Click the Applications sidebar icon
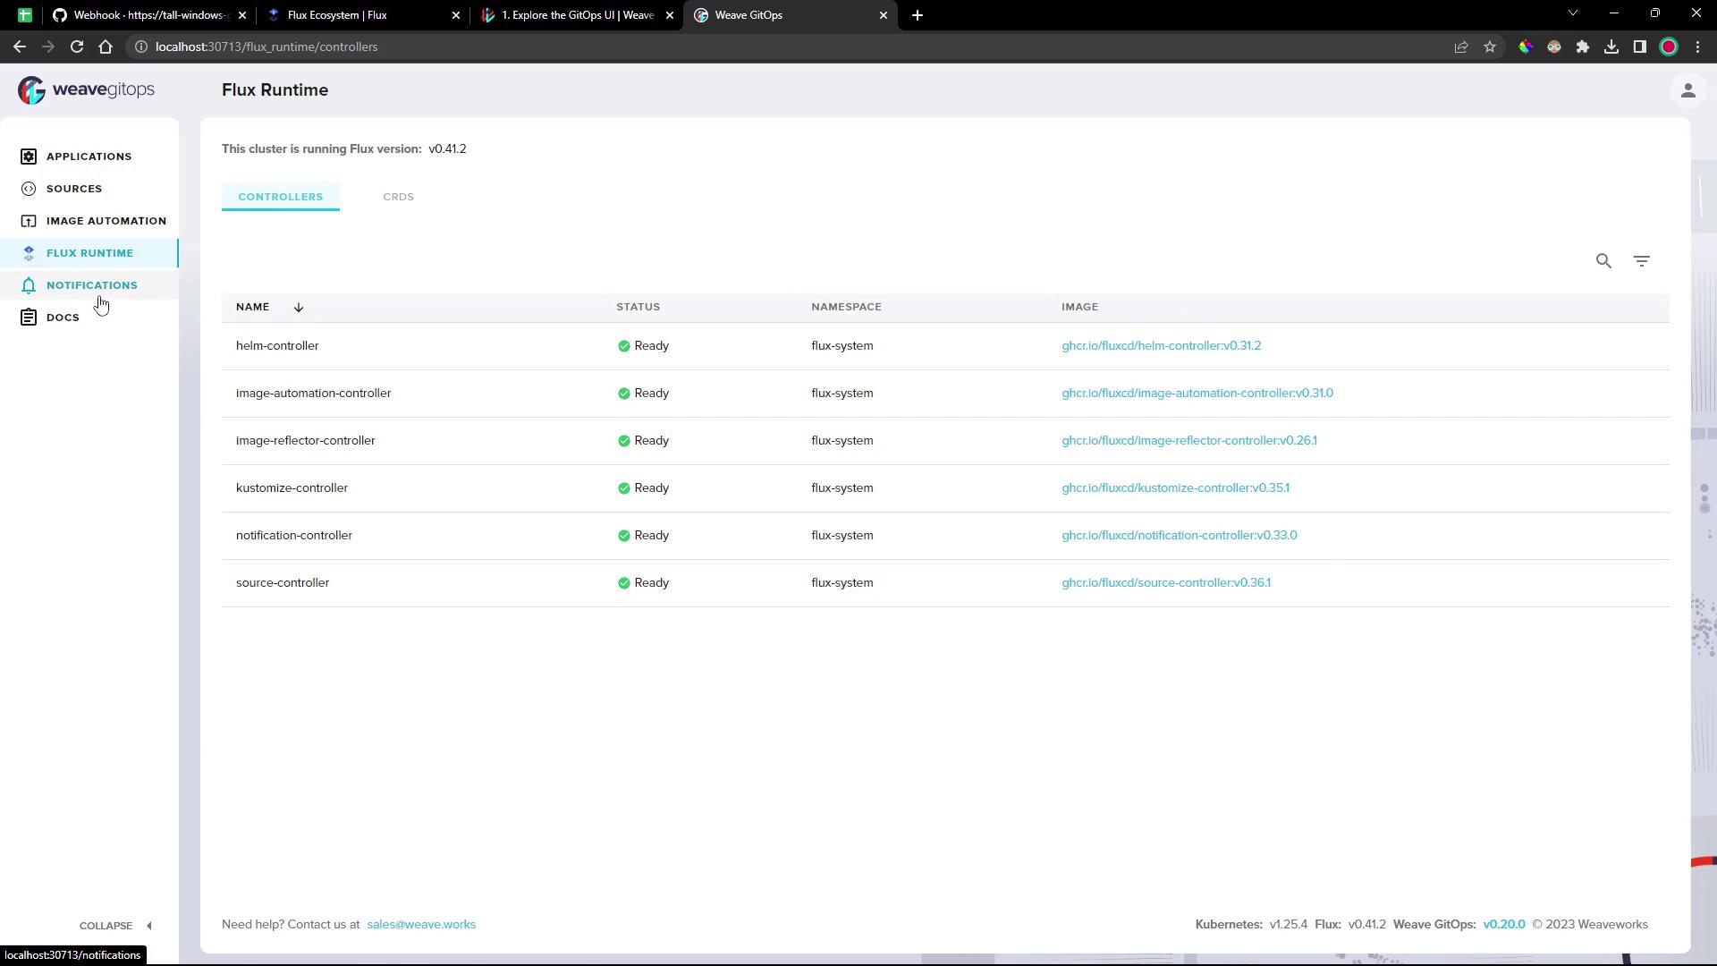Viewport: 1717px width, 966px height. pos(29,157)
